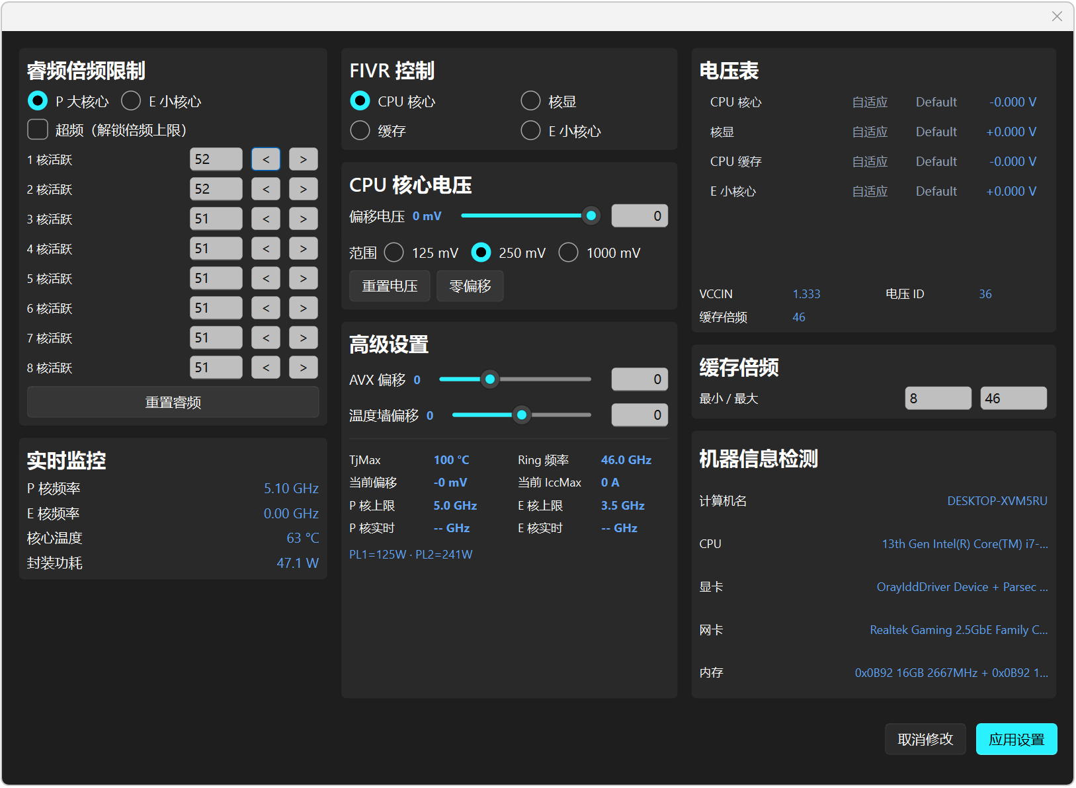This screenshot has height=788, width=1076.
Task: Increase the 1 核活跃 multiplier with >
Action: click(x=303, y=159)
